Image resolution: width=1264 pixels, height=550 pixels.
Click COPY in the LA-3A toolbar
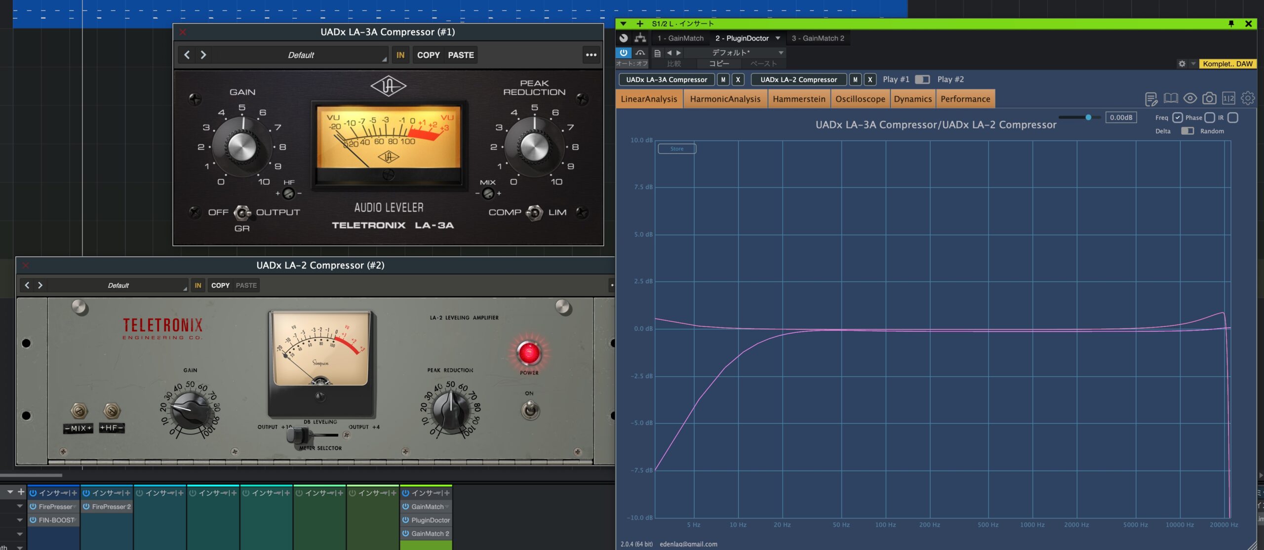[428, 55]
